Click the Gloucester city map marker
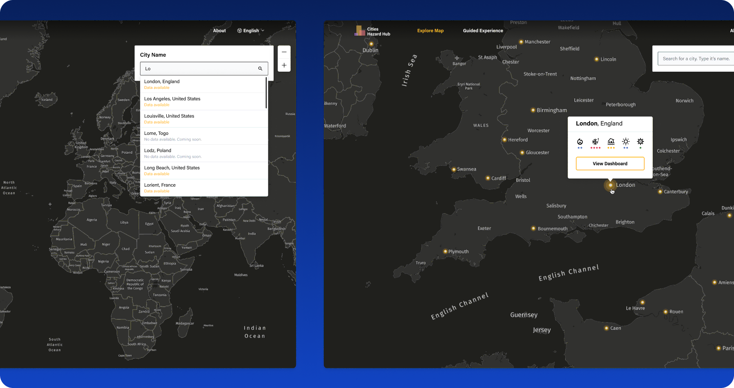Viewport: 734px width, 388px height. [522, 152]
